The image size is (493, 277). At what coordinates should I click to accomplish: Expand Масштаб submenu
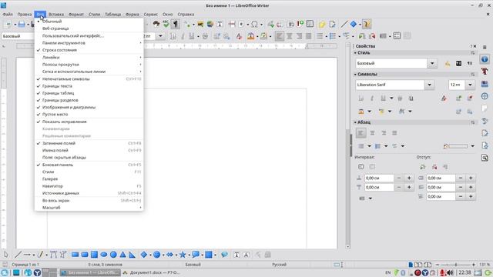point(89,208)
